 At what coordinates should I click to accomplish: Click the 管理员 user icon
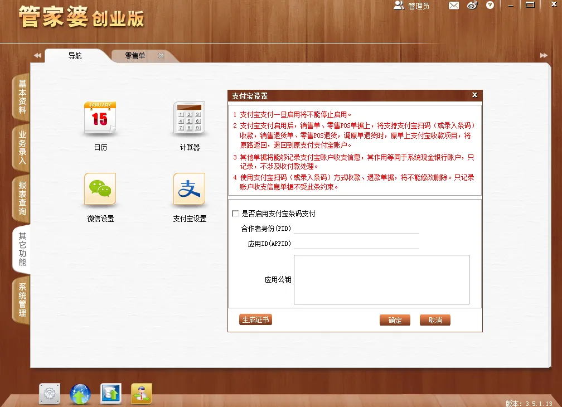coord(399,5)
